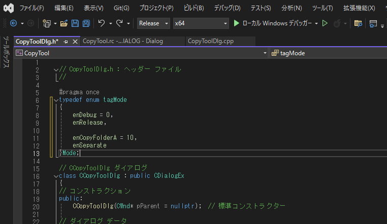Screen dimensions: 387x224
Task: Click the New Project toolbar icon
Action: coord(47,23)
